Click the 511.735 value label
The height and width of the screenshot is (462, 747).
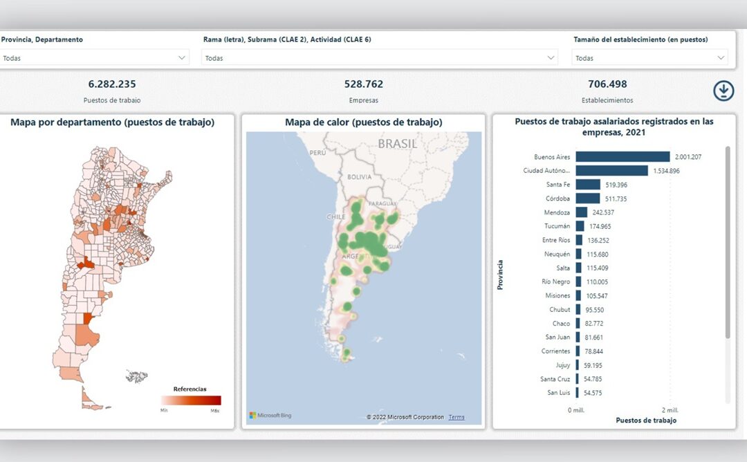(616, 198)
